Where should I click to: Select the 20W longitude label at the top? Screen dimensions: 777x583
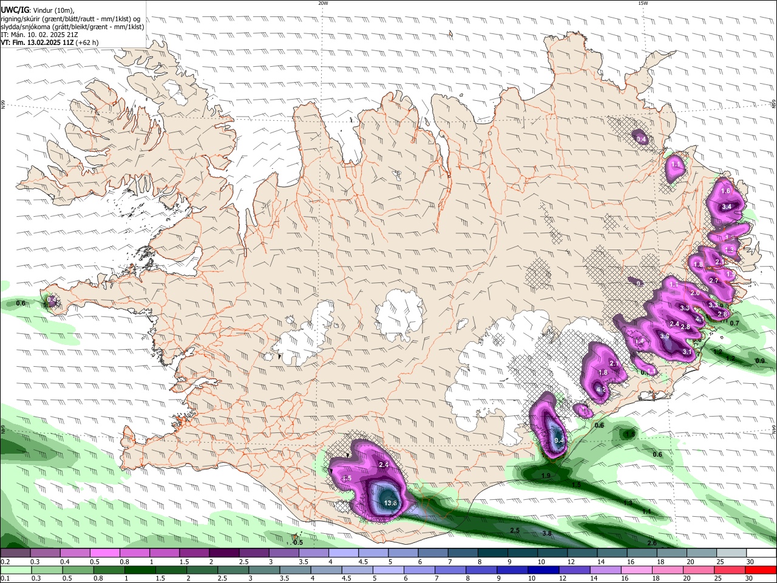323,3
